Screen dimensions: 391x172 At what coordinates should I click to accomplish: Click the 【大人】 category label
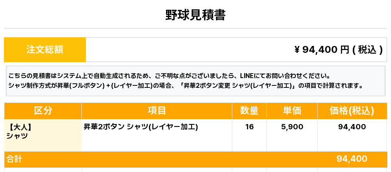pos(20,127)
